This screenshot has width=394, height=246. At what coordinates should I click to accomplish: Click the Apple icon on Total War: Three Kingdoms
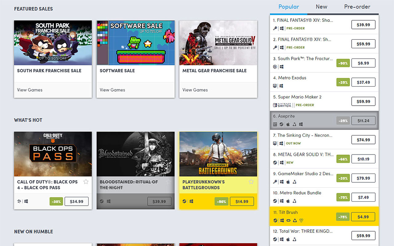[x=288, y=239]
